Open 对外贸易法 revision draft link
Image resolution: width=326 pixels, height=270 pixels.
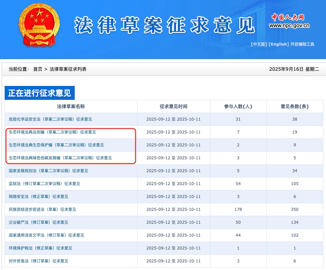pos(38,261)
